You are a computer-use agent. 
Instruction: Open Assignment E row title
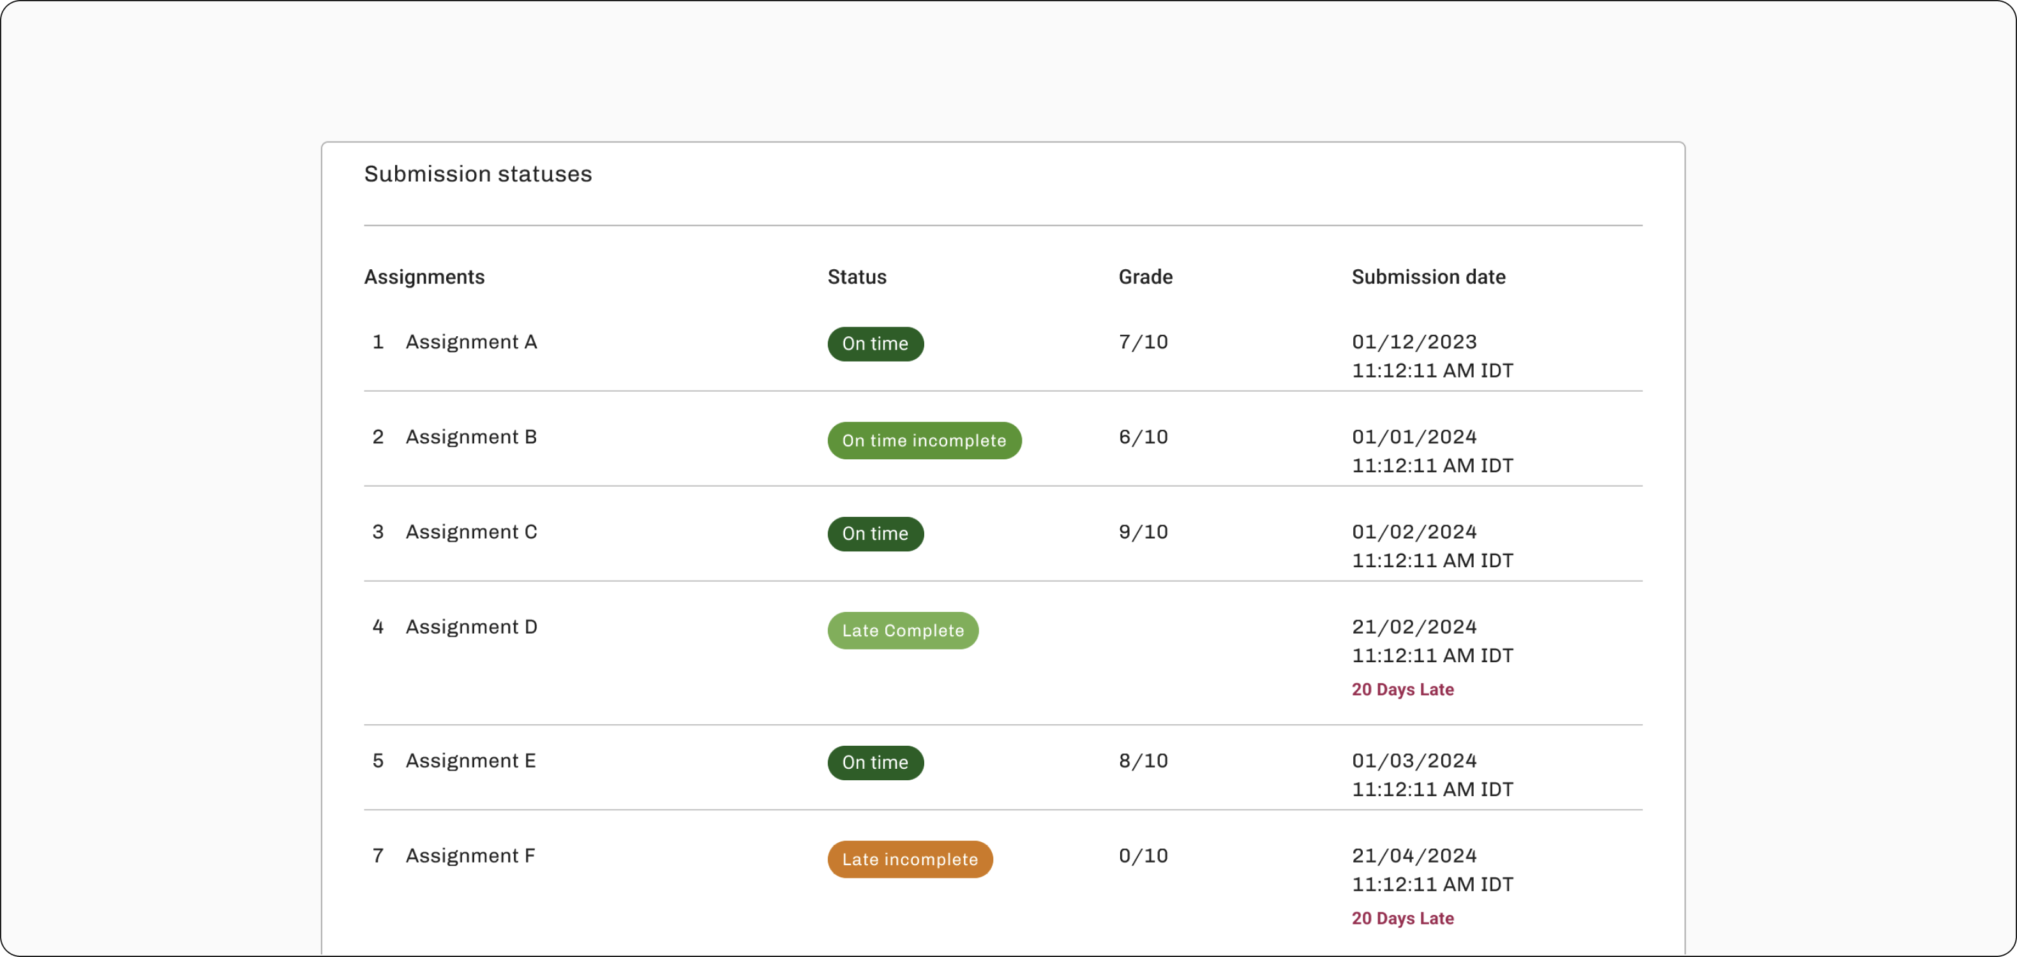point(470,760)
